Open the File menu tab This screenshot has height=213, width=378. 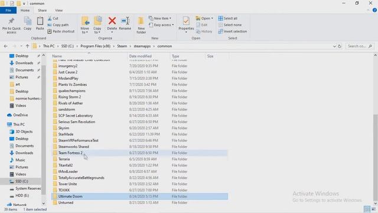click(8, 11)
